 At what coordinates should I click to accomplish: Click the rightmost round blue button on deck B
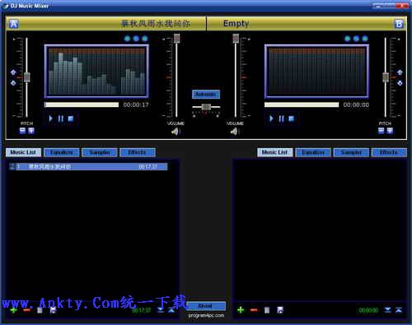point(365,39)
